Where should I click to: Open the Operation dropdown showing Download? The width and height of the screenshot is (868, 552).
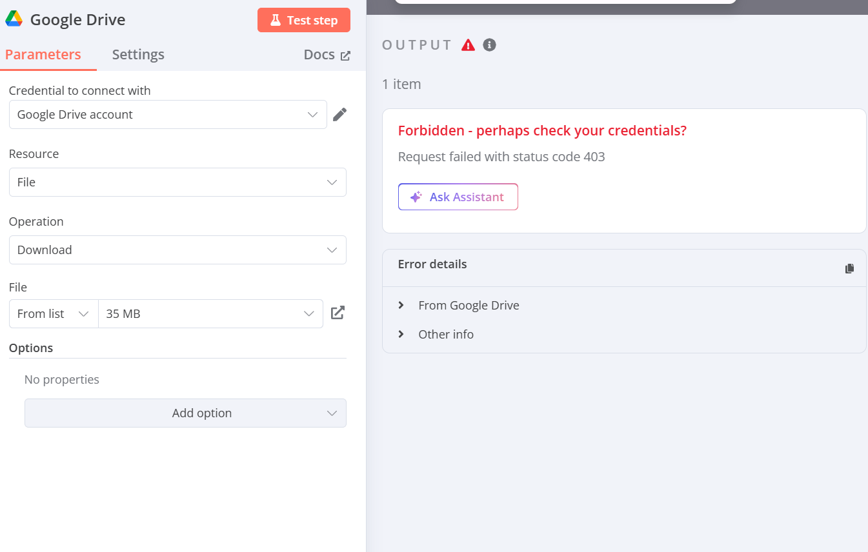[177, 250]
